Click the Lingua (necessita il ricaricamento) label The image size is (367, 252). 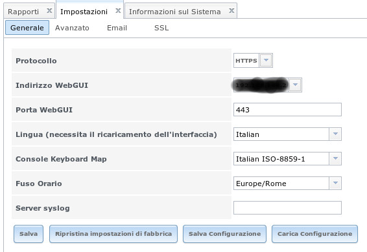[116, 134]
